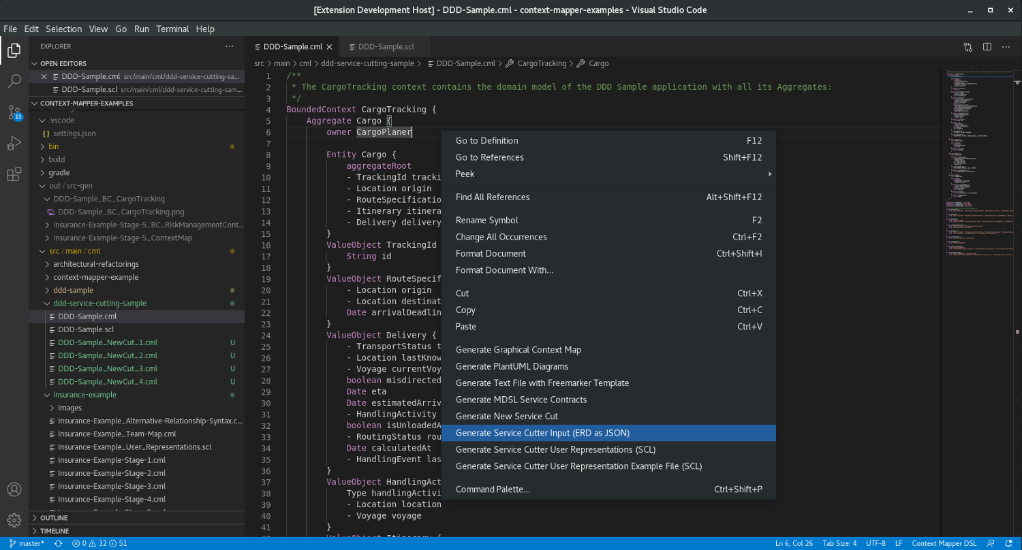The height and width of the screenshot is (550, 1022).
Task: Click the master branch indicator in status bar
Action: click(x=27, y=543)
